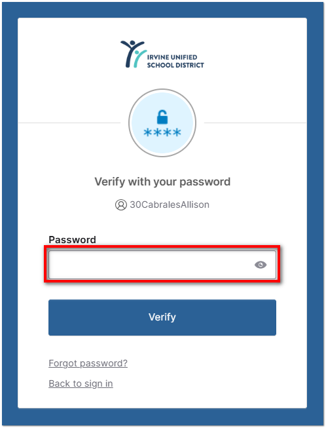Image resolution: width=326 pixels, height=428 pixels.
Task: Click the dark blue page border
Action: (10, 213)
